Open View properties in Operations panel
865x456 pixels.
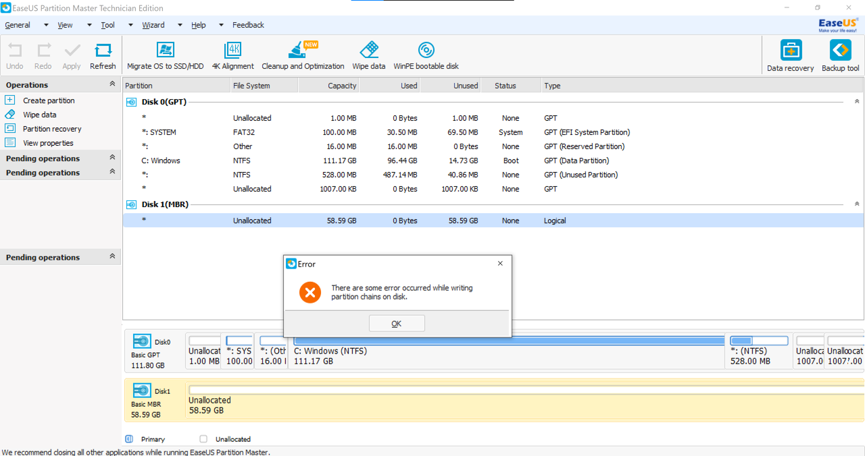[48, 143]
